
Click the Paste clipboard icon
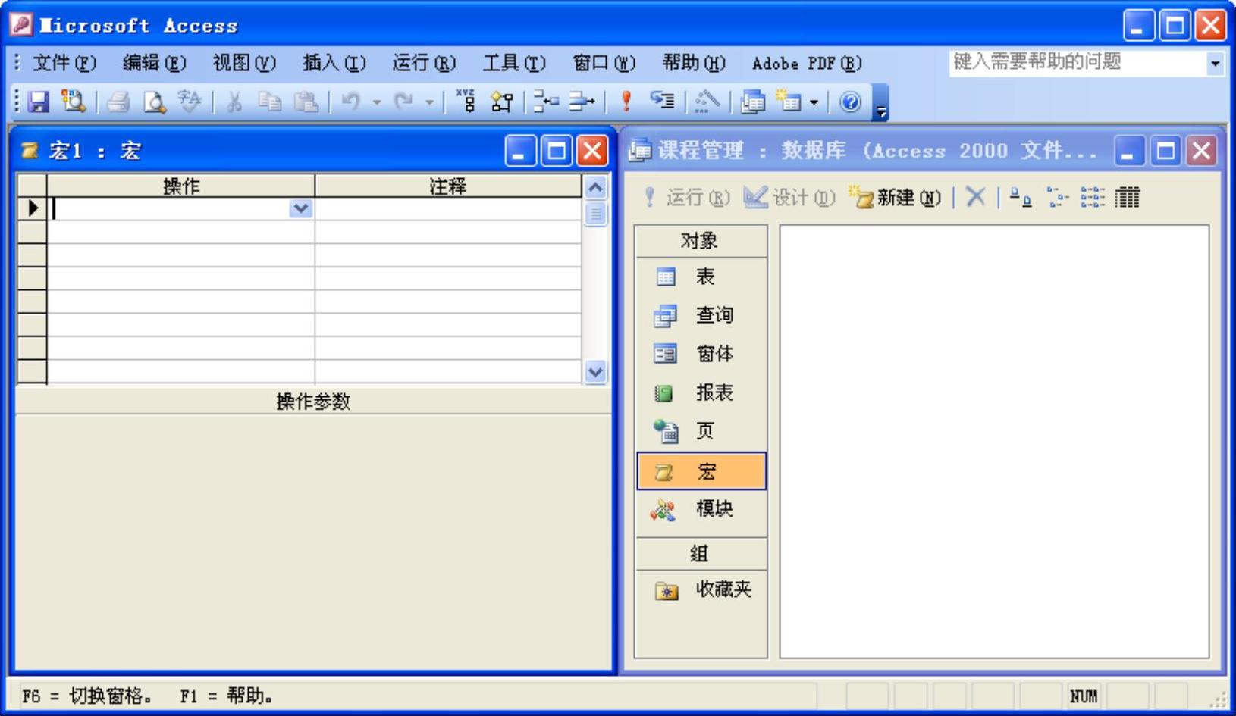point(305,102)
